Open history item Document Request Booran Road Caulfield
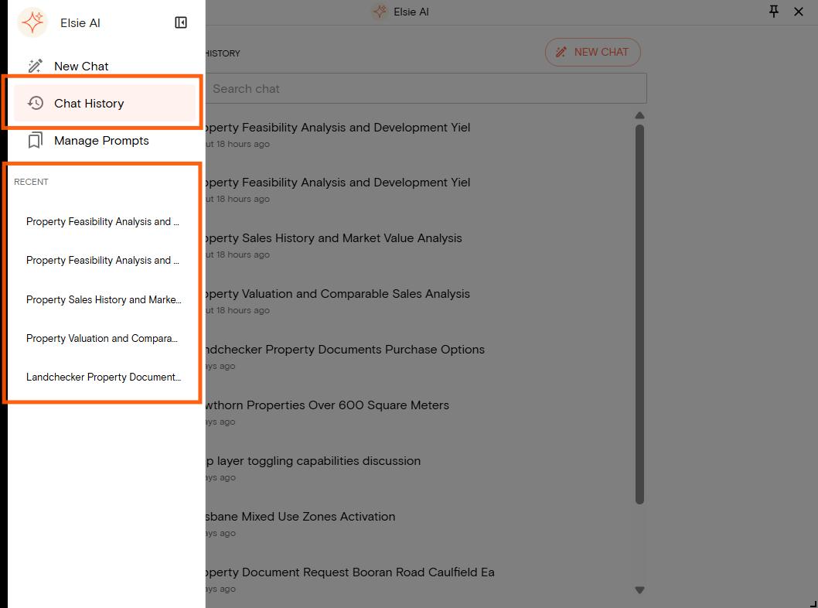Image resolution: width=818 pixels, height=608 pixels. pos(350,572)
